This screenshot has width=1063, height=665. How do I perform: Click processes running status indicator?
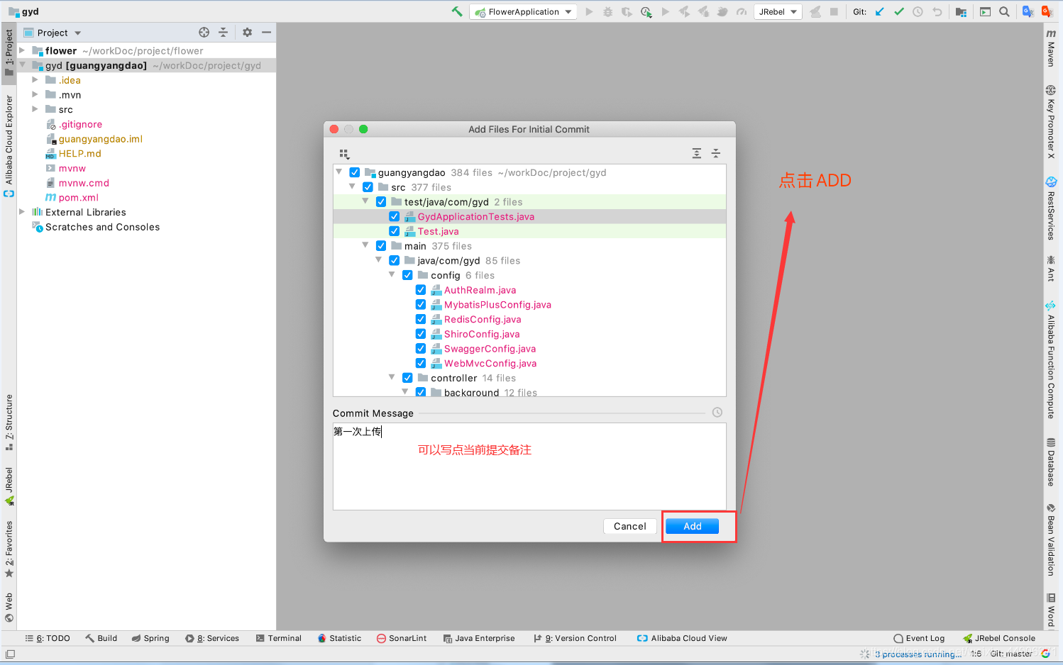click(918, 654)
